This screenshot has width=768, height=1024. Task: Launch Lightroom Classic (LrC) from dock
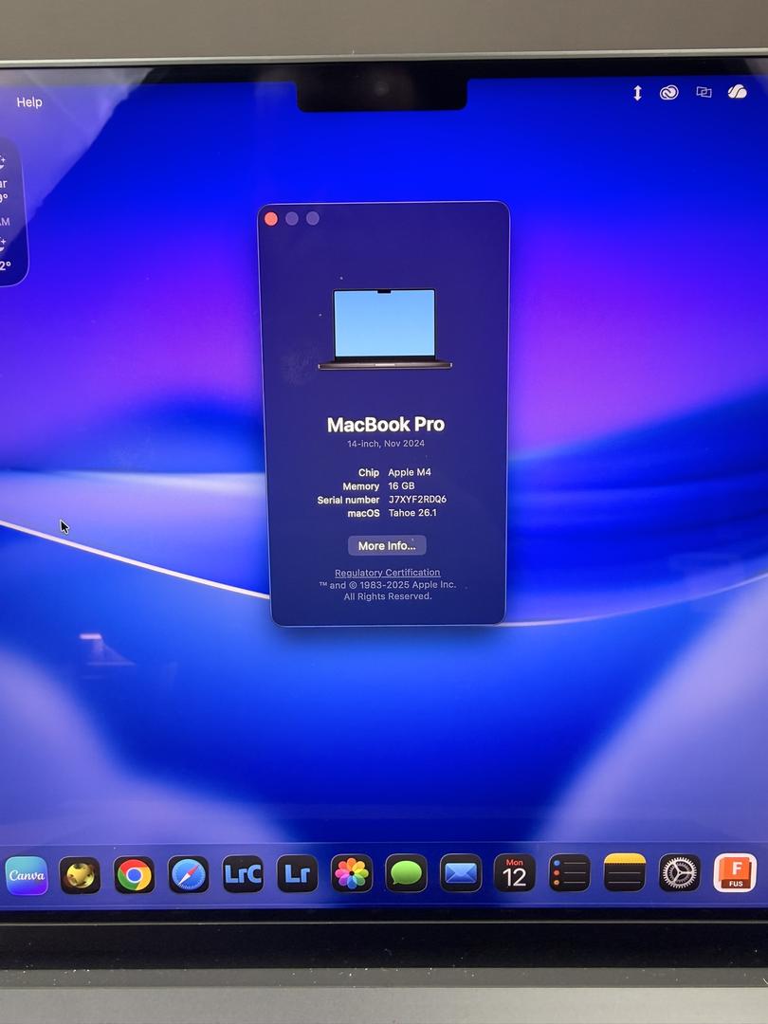(x=243, y=874)
